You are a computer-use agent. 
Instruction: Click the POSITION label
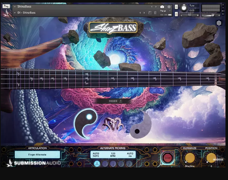point(211,148)
